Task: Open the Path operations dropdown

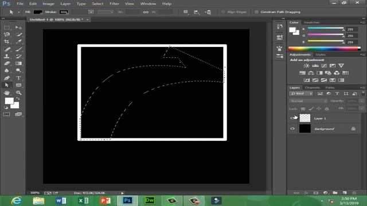Action: click(x=186, y=12)
